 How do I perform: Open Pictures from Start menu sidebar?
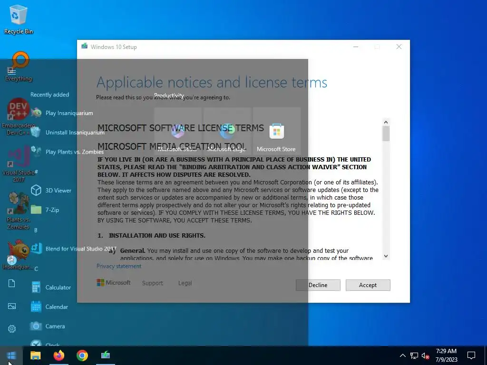click(x=11, y=307)
